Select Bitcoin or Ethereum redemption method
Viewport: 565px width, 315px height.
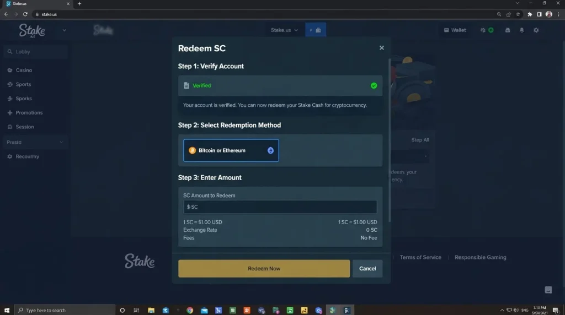click(x=231, y=150)
